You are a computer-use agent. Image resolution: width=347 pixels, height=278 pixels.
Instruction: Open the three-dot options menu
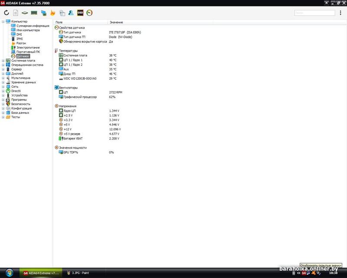(x=340, y=13)
